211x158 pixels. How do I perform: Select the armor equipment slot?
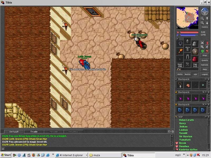(x=188, y=49)
